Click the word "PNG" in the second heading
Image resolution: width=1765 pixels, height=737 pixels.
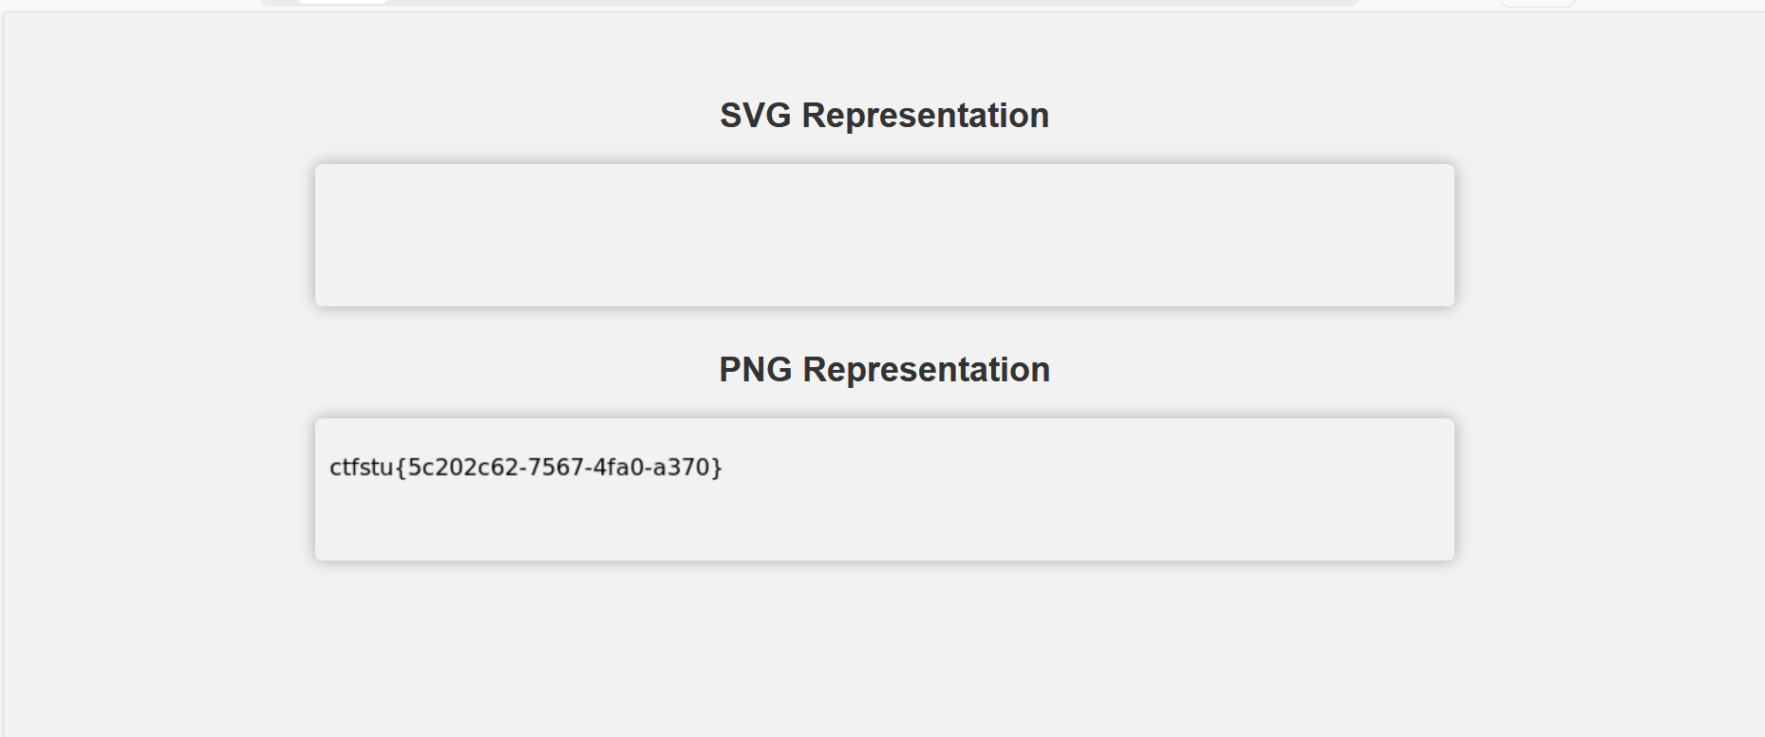click(x=755, y=370)
